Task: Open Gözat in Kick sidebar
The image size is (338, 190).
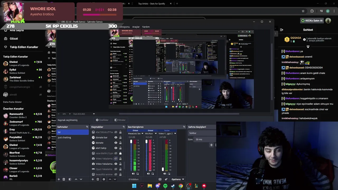Action: [14, 39]
